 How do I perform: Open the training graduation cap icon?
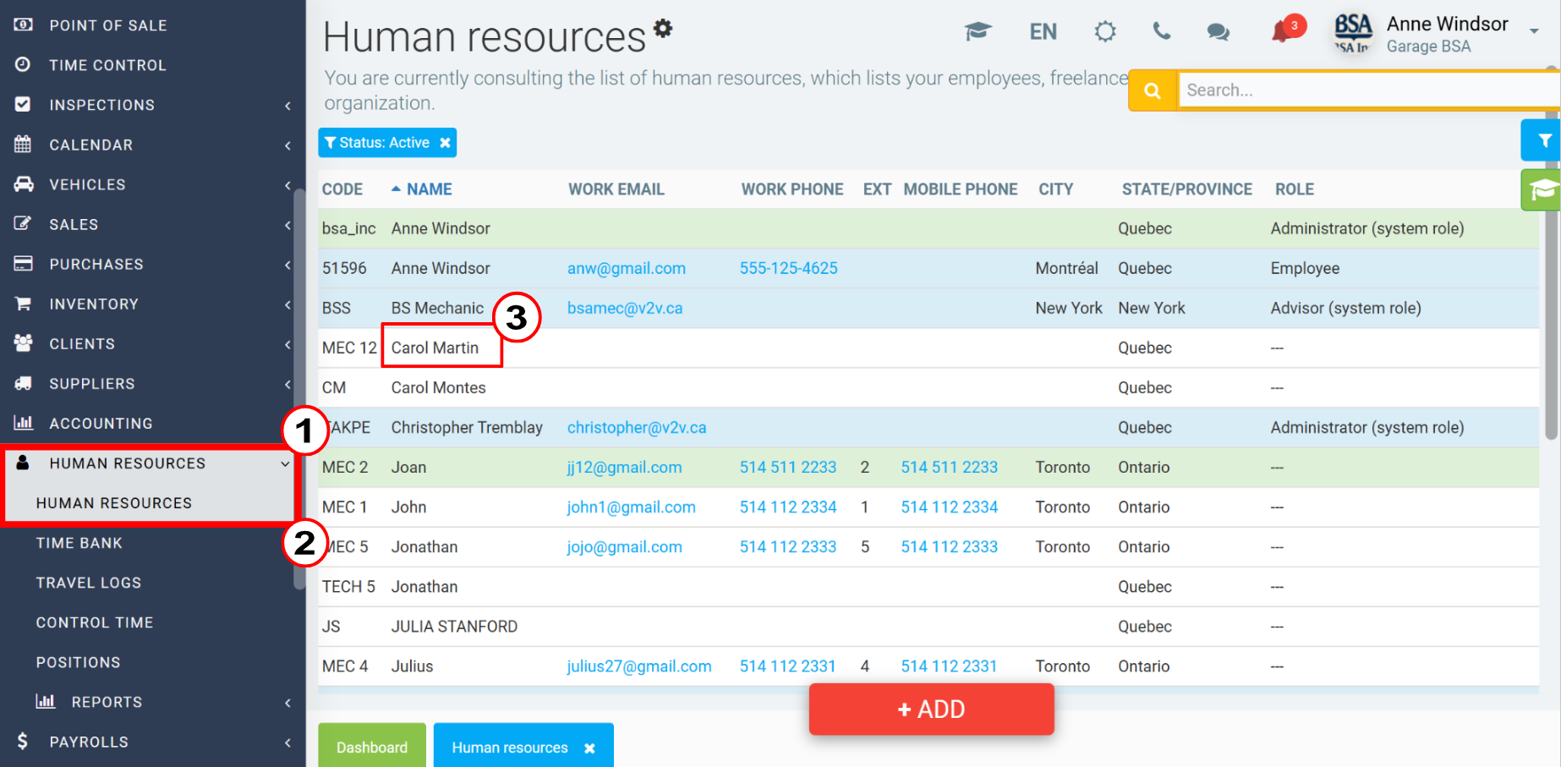point(978,32)
